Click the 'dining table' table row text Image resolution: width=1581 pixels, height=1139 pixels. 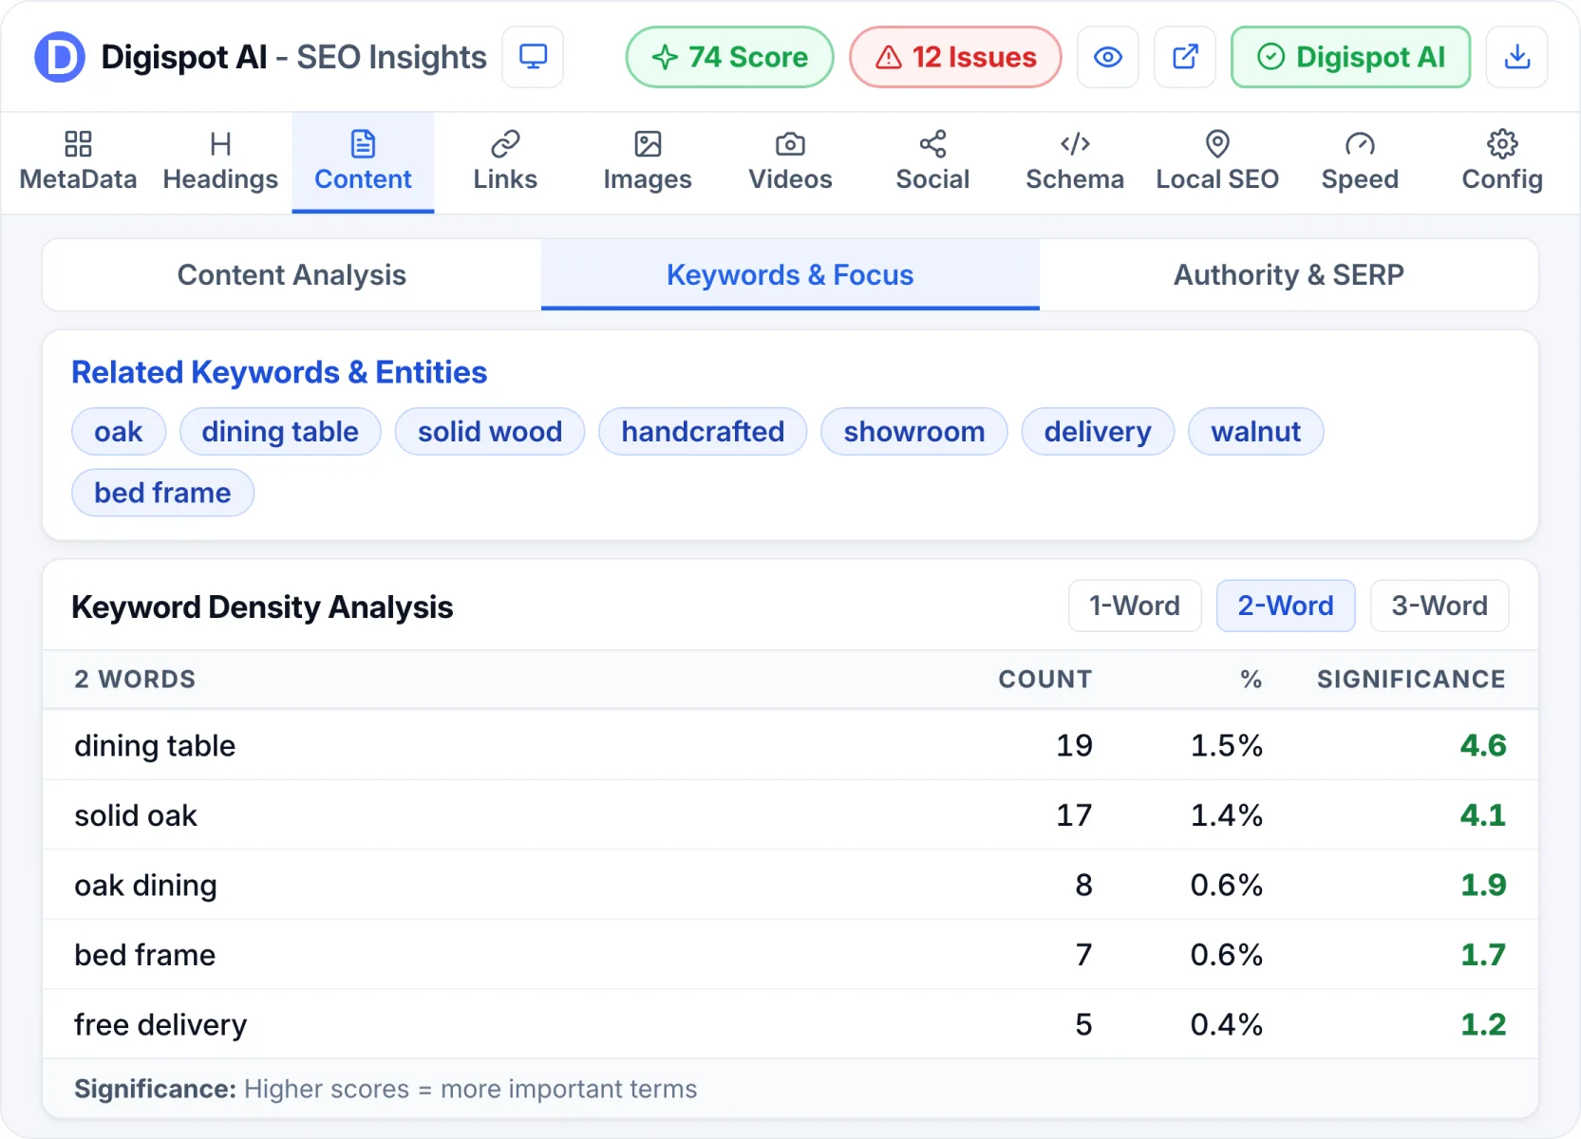point(155,746)
